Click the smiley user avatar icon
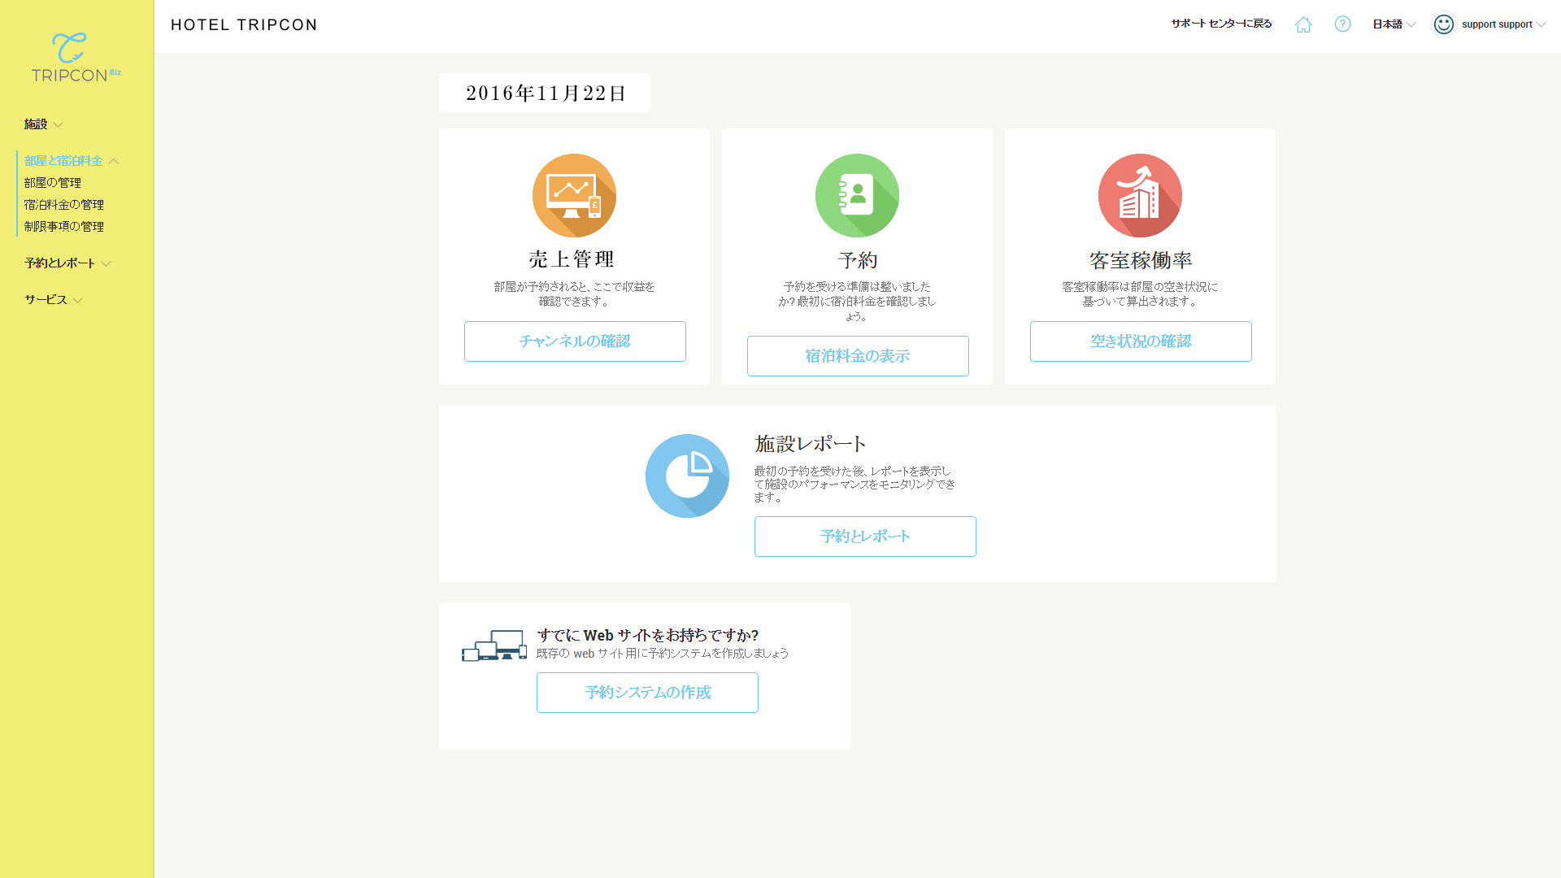 coord(1443,24)
